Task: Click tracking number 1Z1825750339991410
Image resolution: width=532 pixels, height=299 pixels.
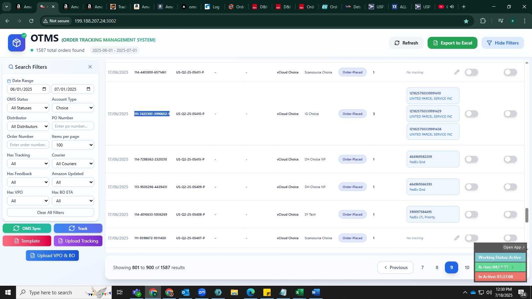Action: (425, 93)
